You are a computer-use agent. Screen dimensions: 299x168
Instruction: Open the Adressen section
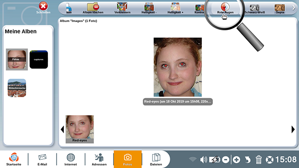[99, 159]
